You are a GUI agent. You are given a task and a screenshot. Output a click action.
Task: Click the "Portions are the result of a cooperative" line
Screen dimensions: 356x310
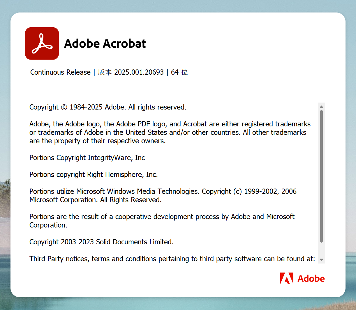(x=162, y=217)
